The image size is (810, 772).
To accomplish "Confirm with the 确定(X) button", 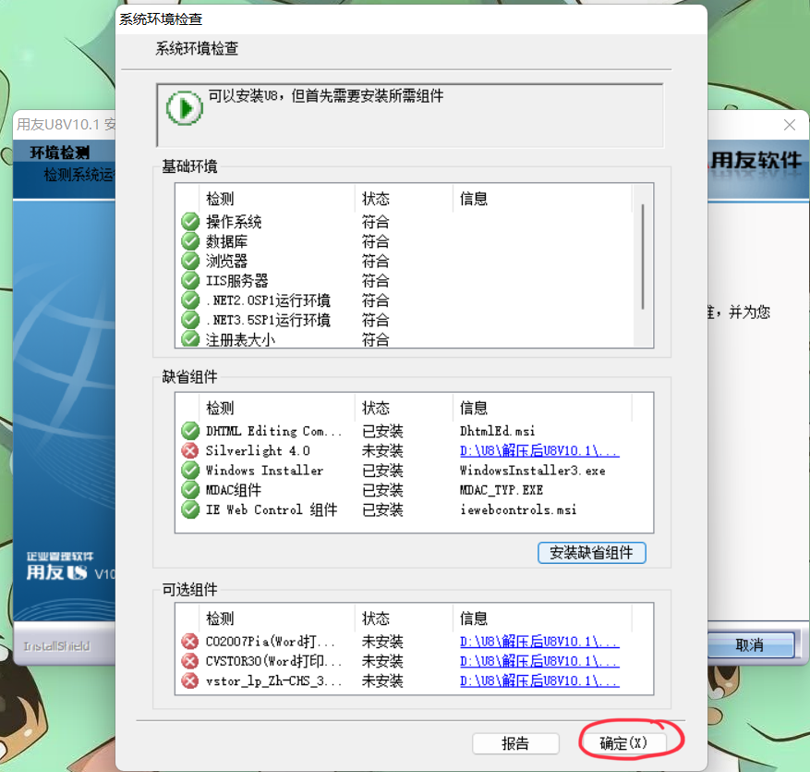I will (x=623, y=743).
